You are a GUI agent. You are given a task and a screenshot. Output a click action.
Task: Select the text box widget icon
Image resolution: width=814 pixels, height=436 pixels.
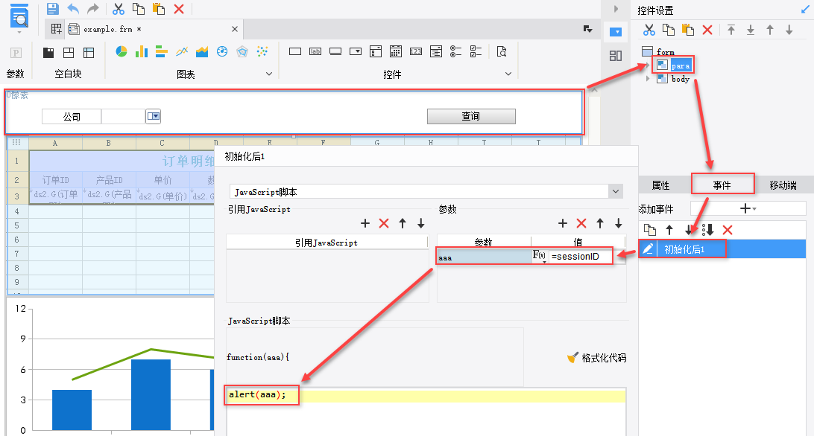coord(295,51)
